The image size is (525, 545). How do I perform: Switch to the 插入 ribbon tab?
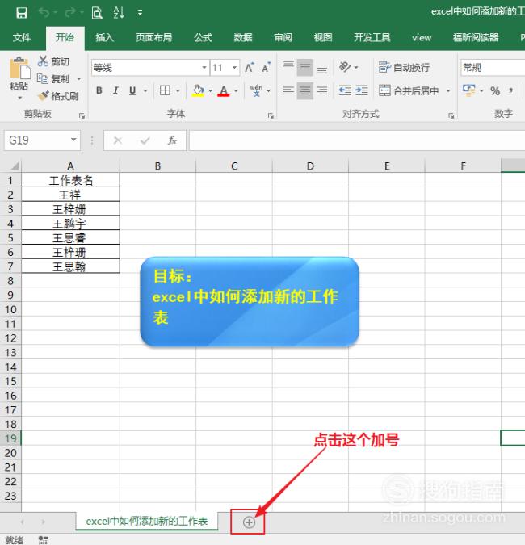pos(105,37)
